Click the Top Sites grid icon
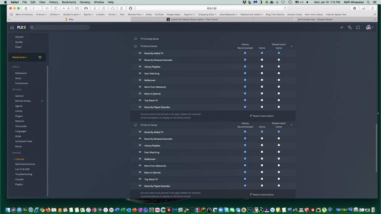The image size is (381, 214). 47,8
